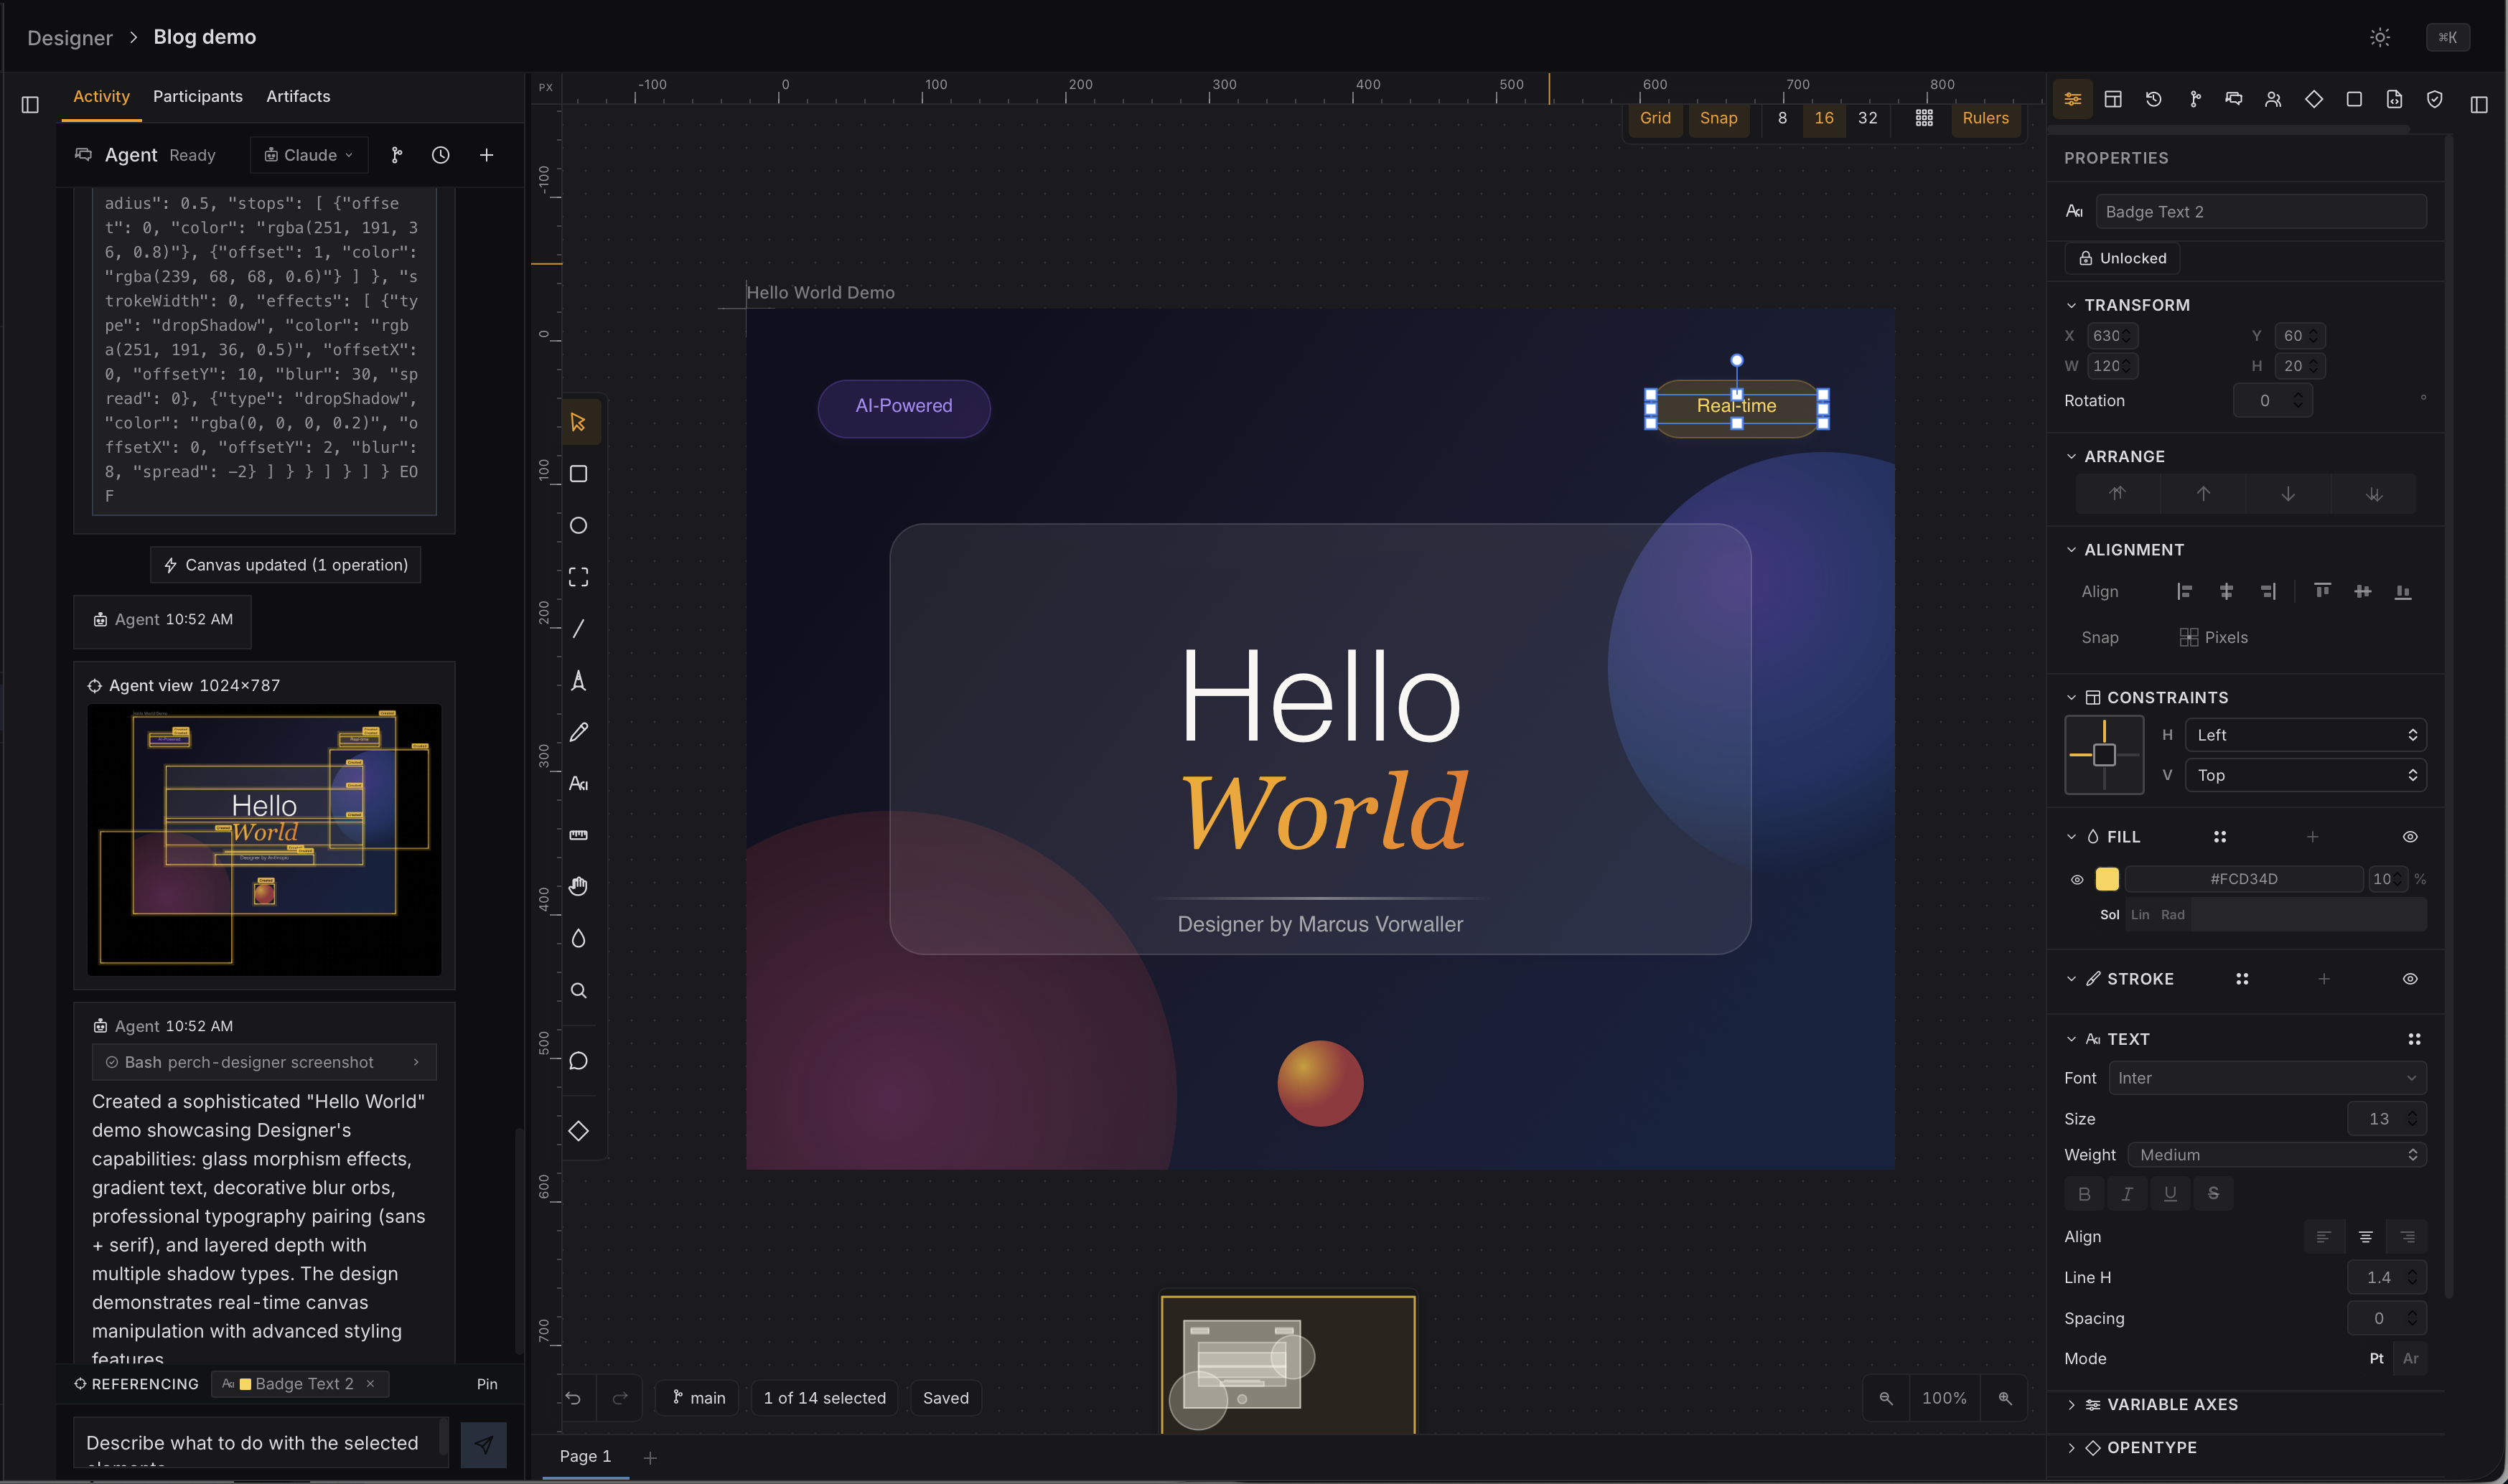Toggle the Unlocked lock state

2122,258
